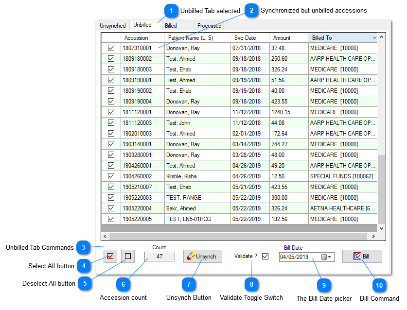Click the Select All checkbox icon
The height and width of the screenshot is (310, 407).
(x=110, y=256)
